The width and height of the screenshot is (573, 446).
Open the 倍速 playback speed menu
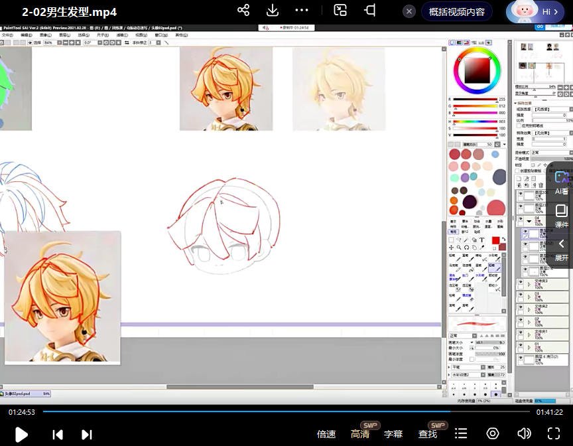tap(326, 434)
